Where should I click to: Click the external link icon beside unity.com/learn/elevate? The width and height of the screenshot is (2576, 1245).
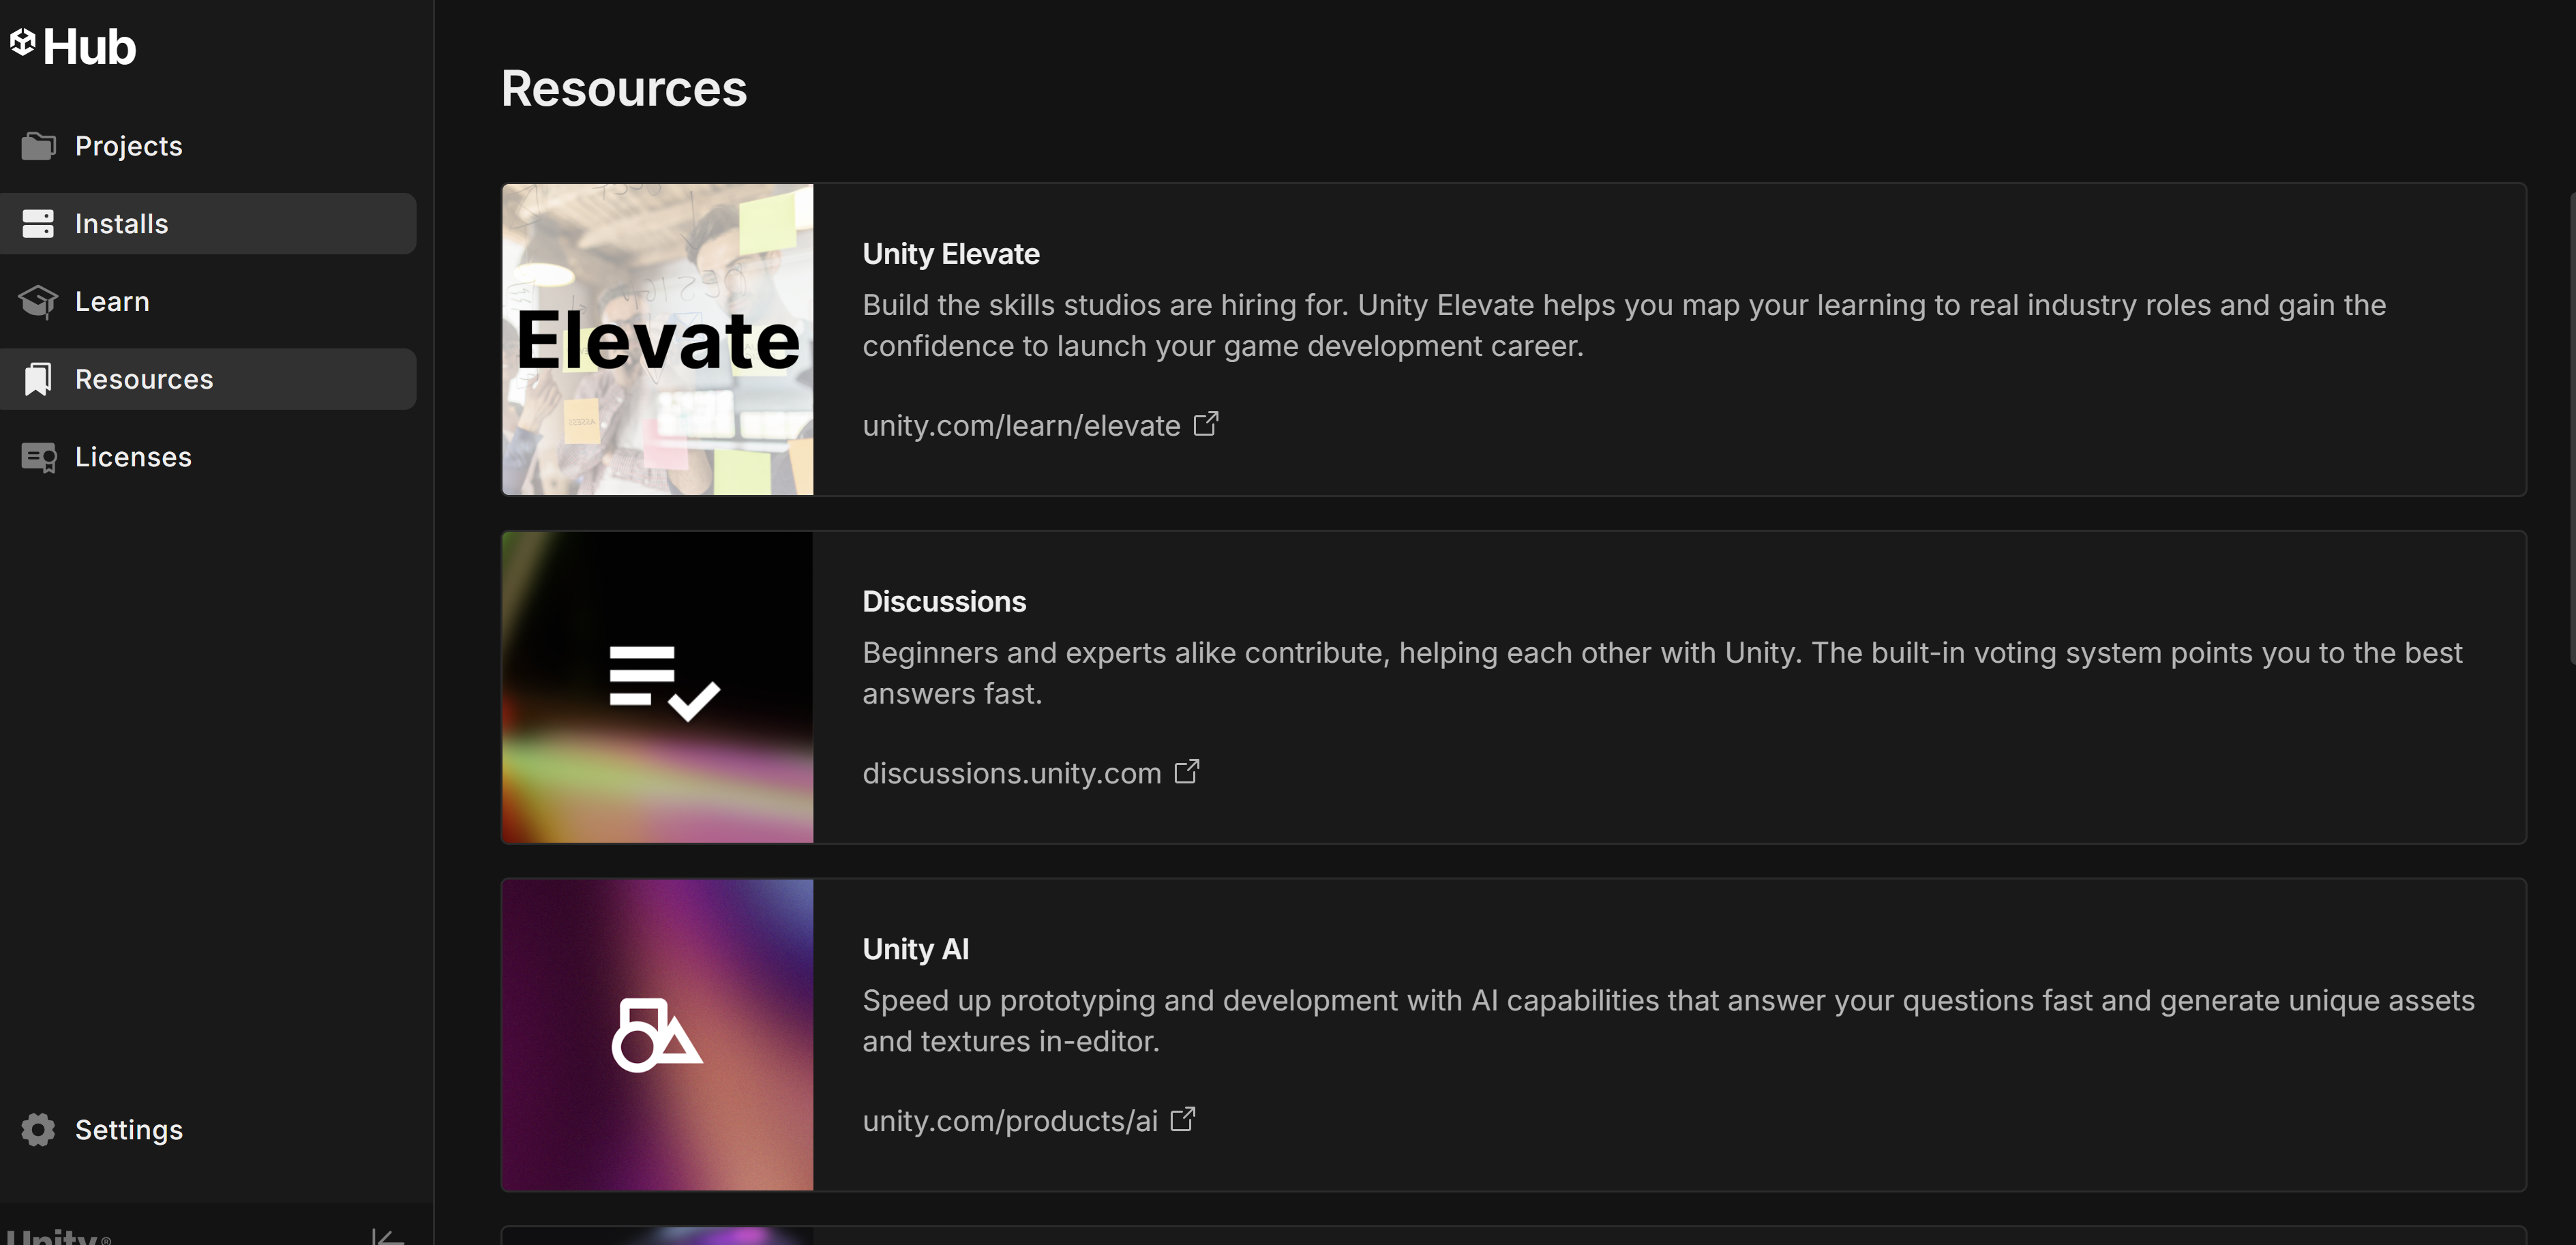[x=1206, y=424]
